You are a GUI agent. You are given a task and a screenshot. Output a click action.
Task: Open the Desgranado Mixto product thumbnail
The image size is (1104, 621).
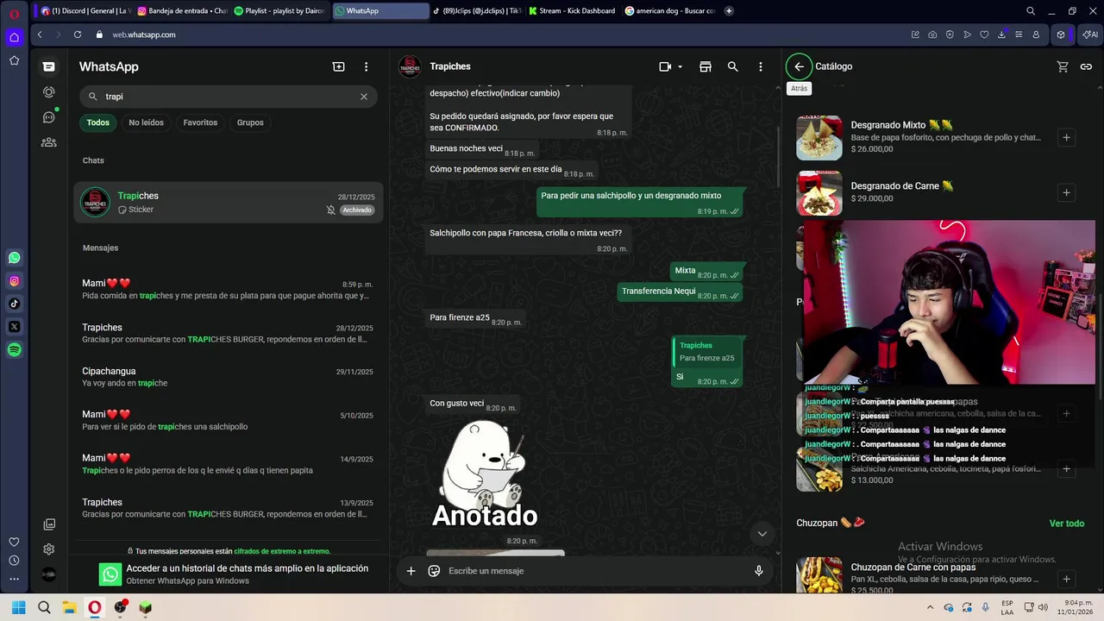pyautogui.click(x=819, y=137)
